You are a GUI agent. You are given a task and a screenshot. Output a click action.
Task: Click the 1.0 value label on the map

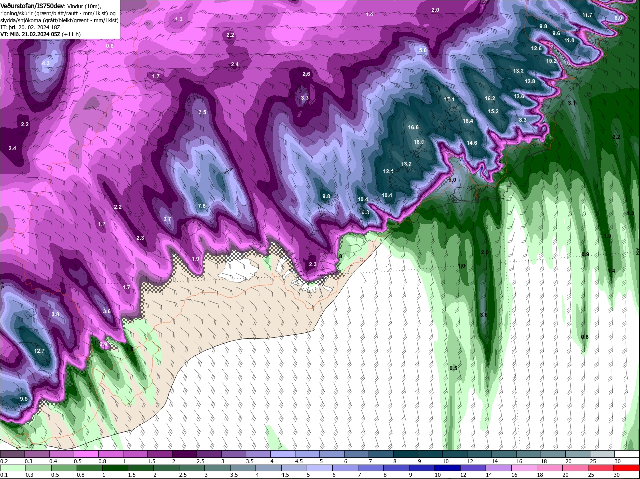click(461, 266)
